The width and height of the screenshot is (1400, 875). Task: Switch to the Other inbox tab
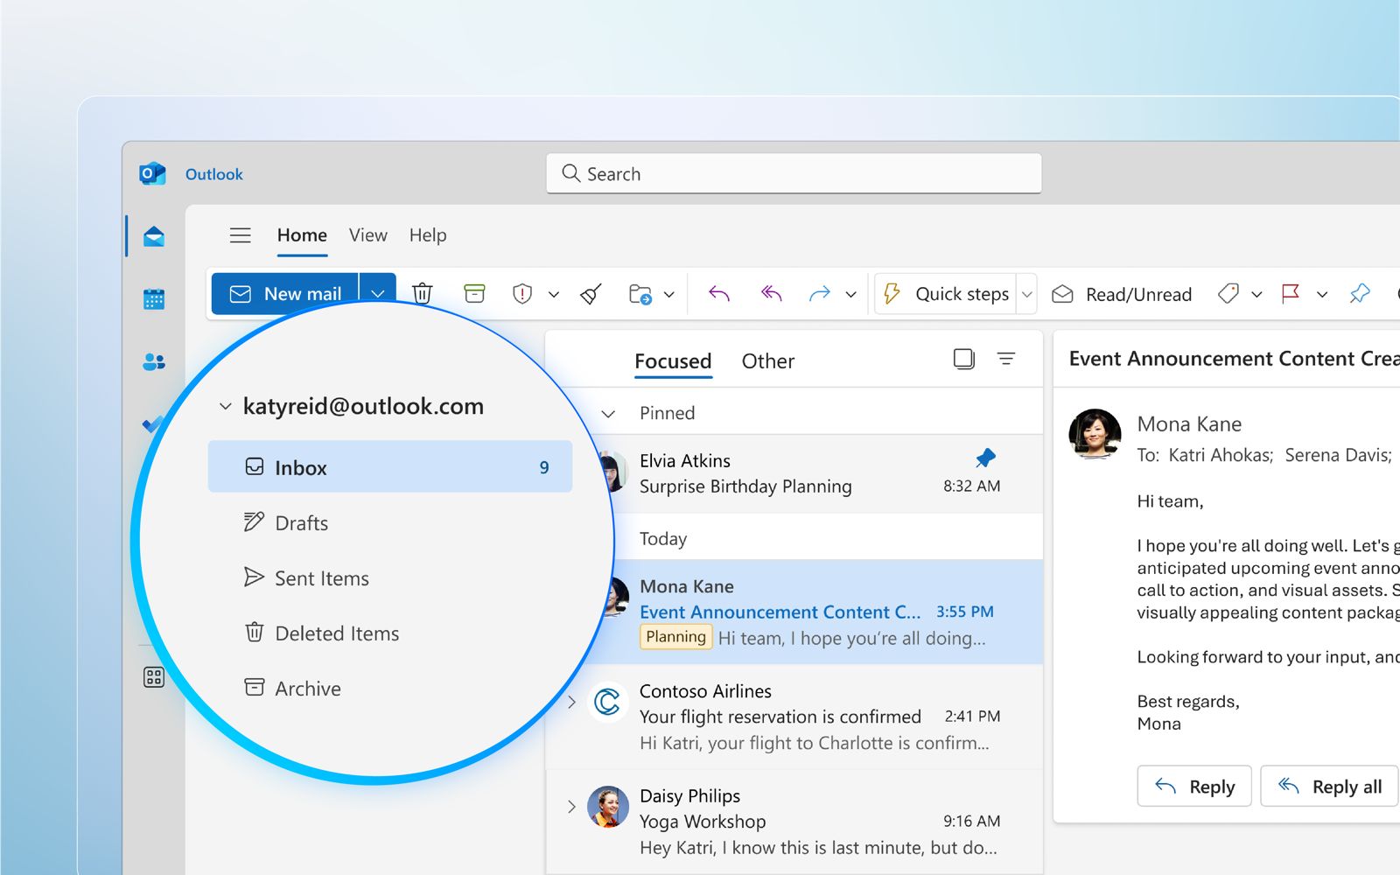[767, 360]
